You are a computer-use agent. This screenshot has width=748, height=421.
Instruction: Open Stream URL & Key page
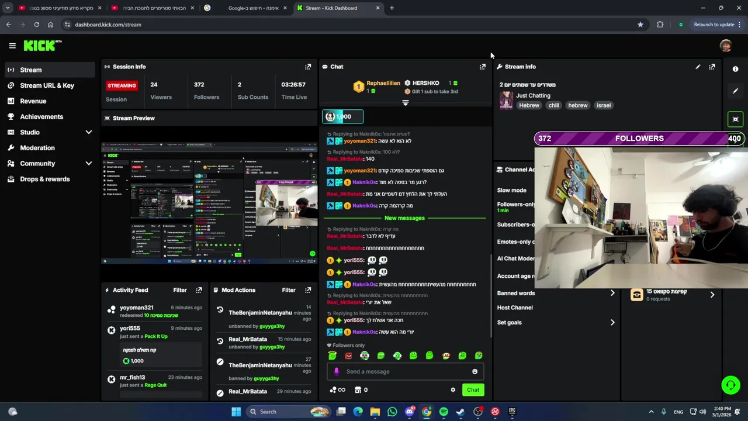[x=50, y=85]
